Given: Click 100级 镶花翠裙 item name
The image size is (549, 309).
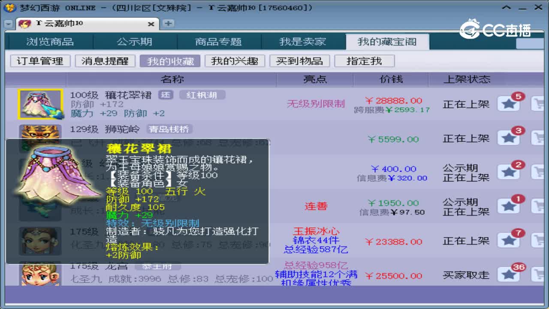Looking at the screenshot, I should click(111, 95).
